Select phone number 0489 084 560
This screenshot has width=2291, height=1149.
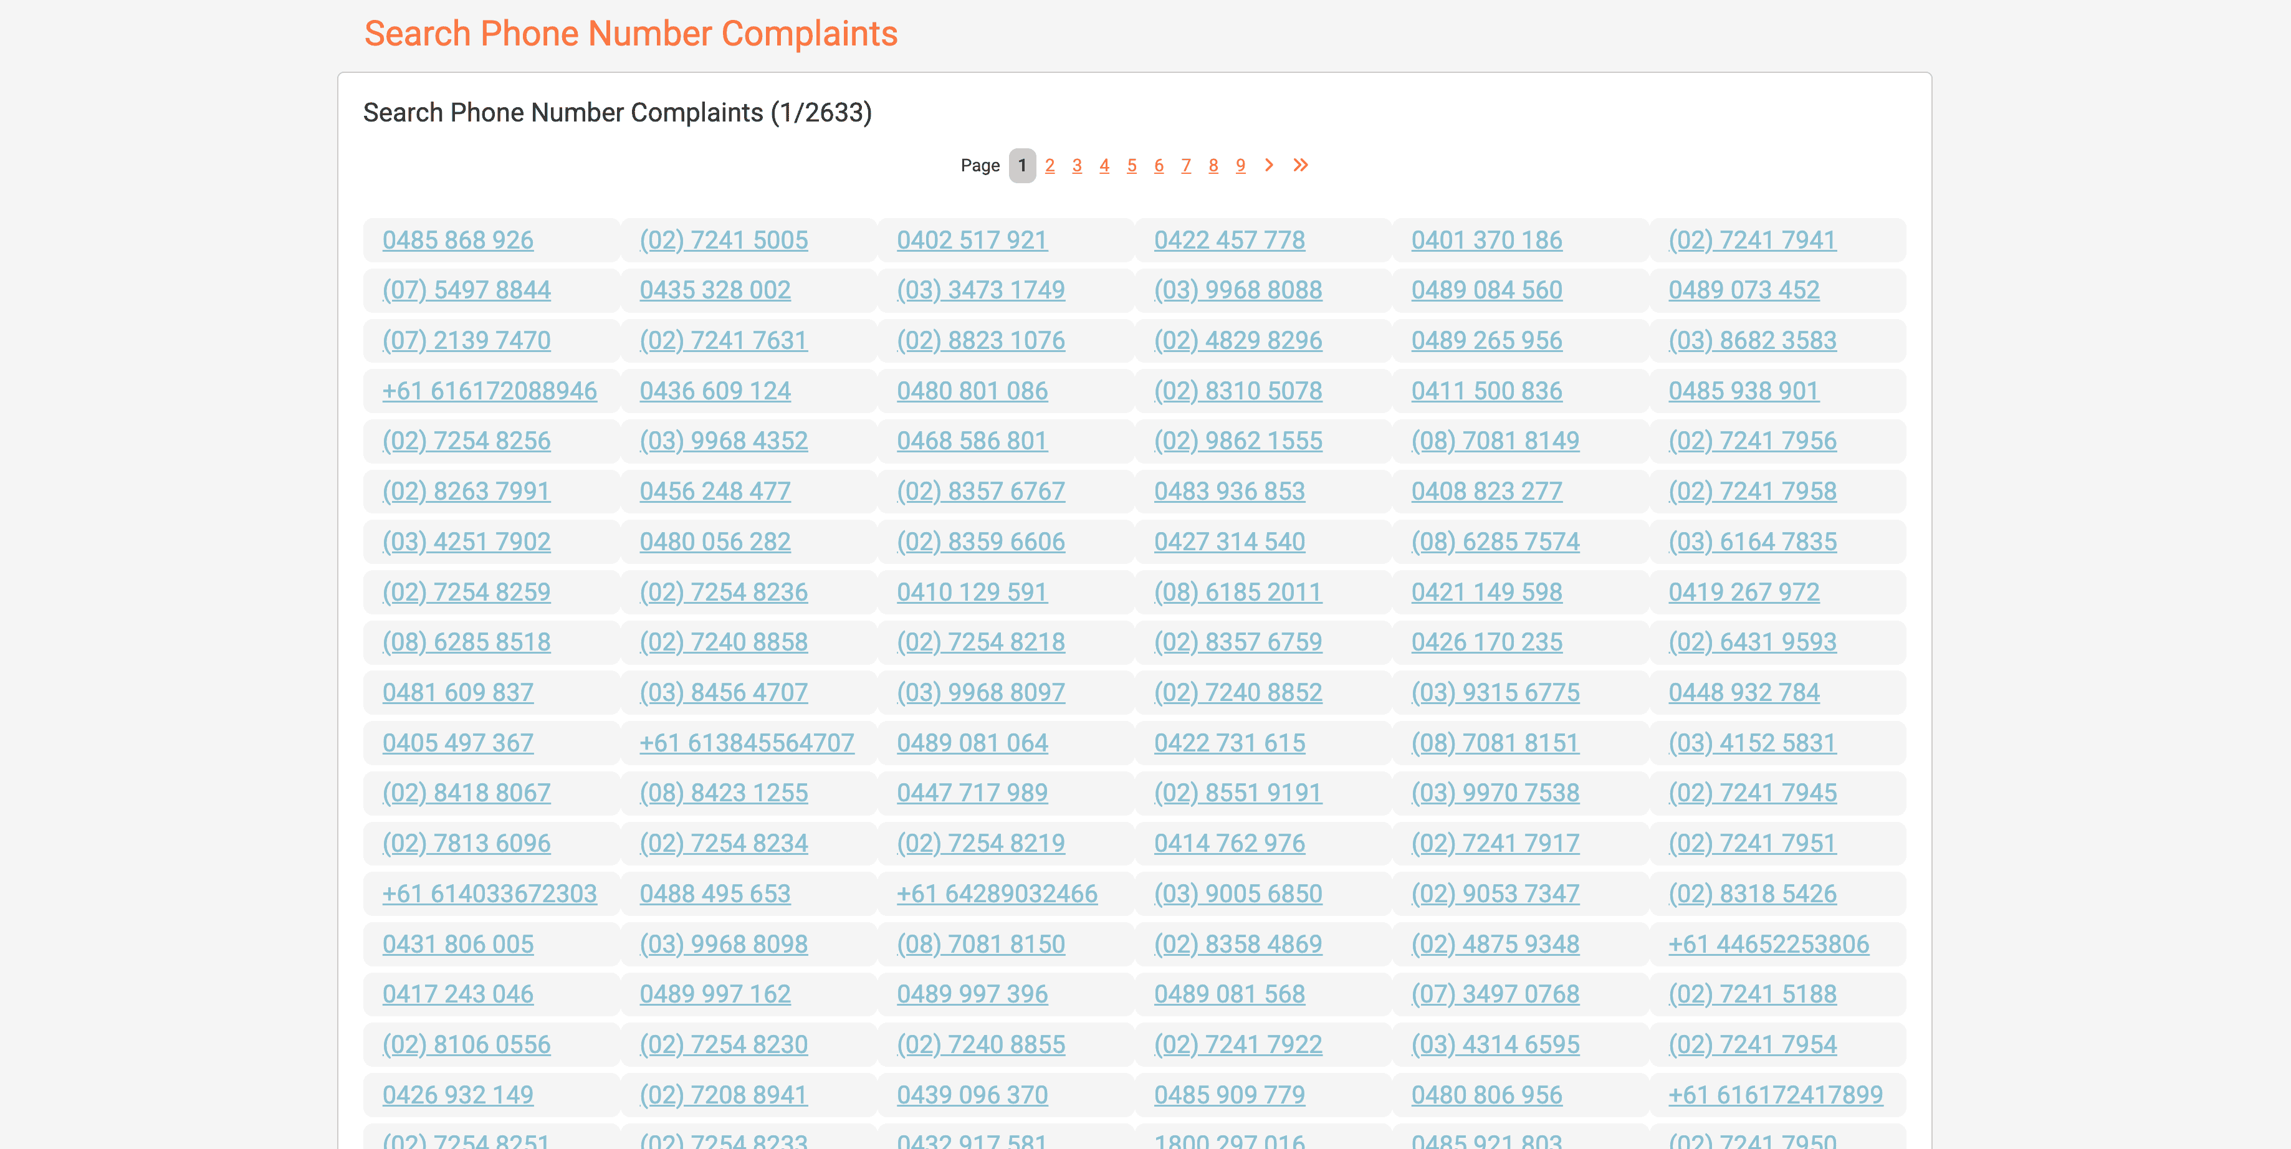point(1486,291)
